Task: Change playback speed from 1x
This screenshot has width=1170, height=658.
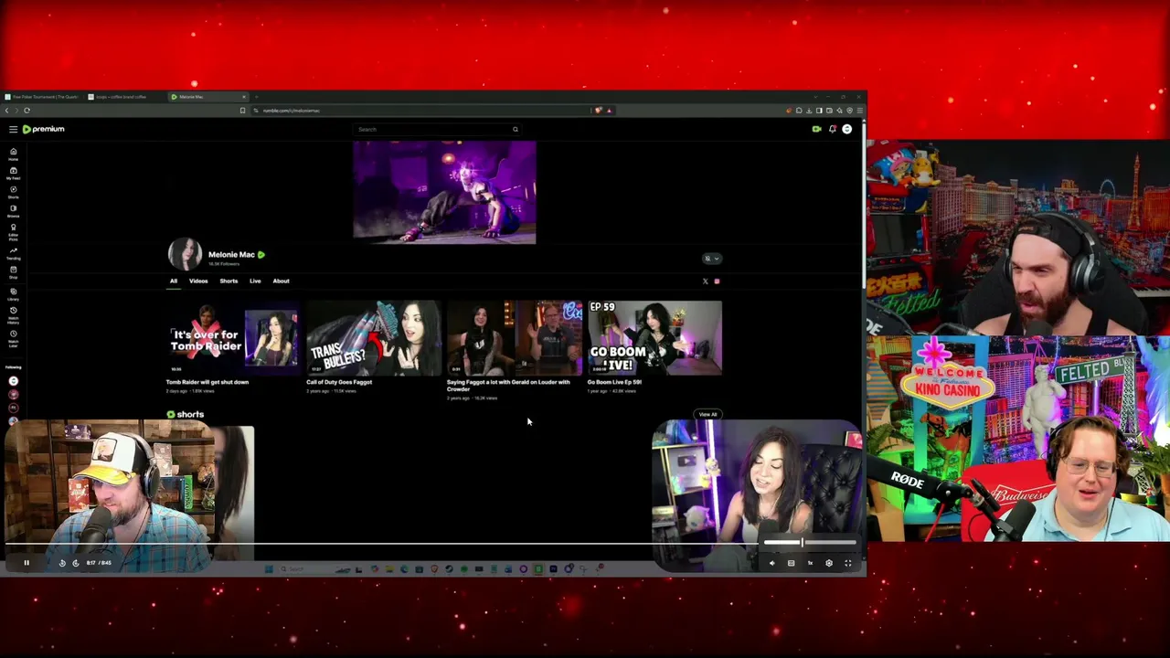Action: point(810,563)
